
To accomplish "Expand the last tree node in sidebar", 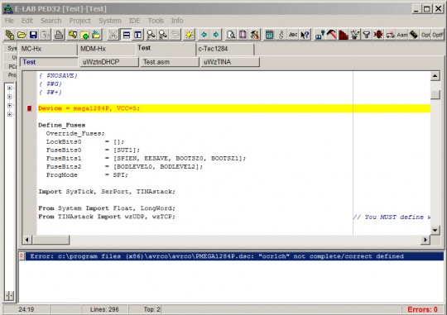I will pyautogui.click(x=10, y=114).
